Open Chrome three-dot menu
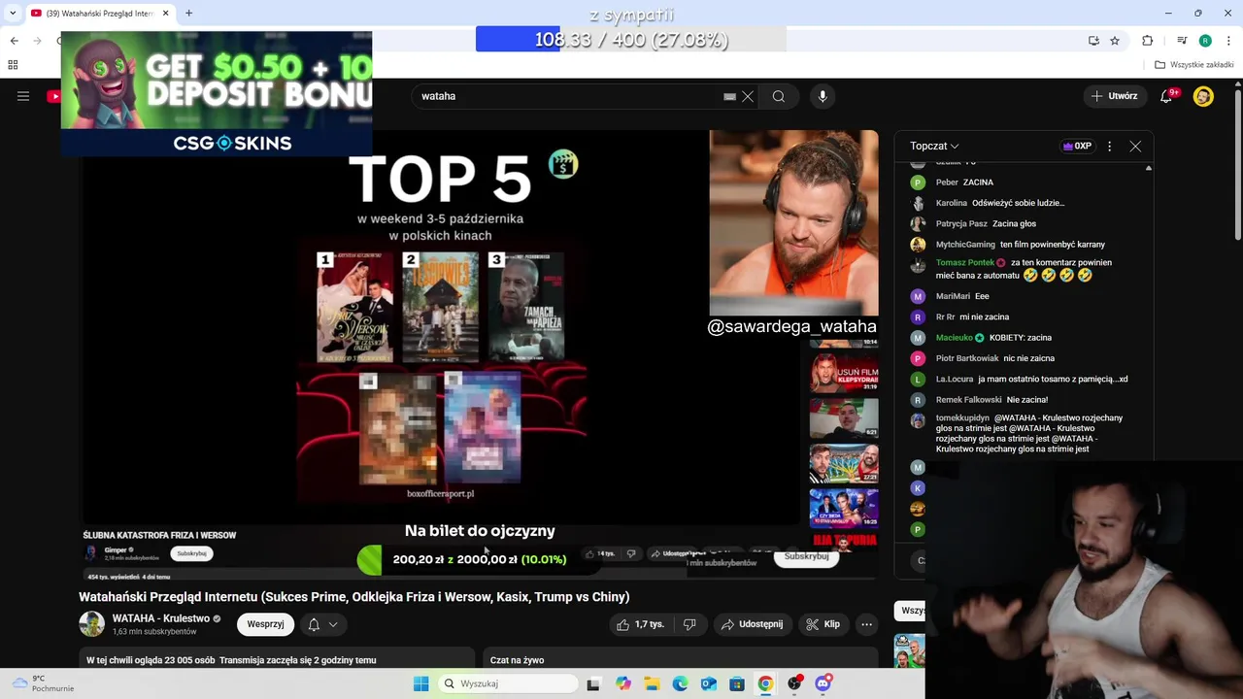This screenshot has width=1243, height=699. point(1227,40)
